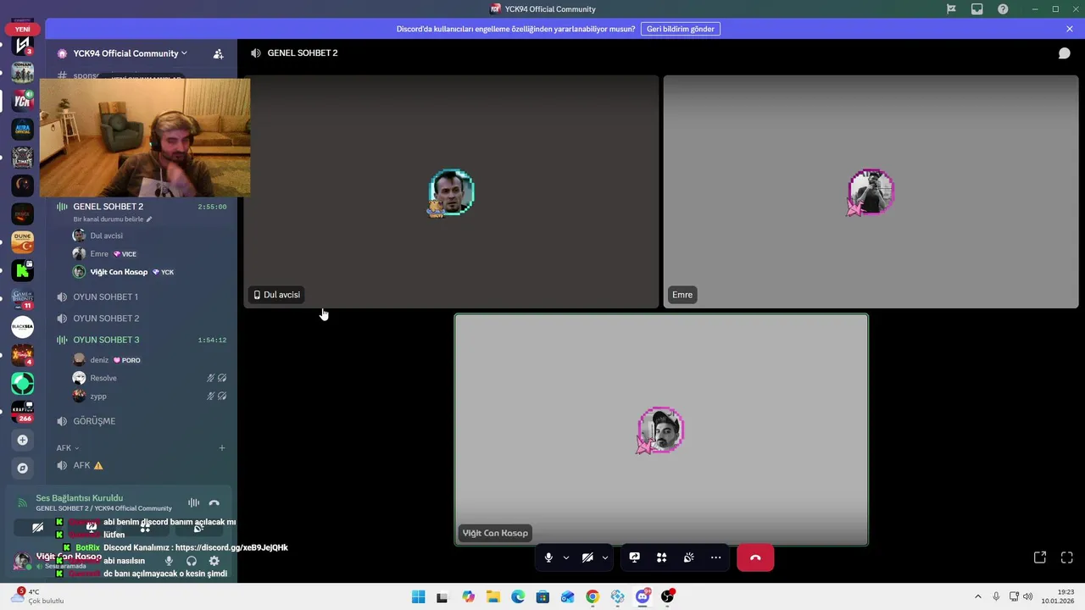The image size is (1085, 610).
Task: Collapse the AFK category
Action: tap(68, 447)
